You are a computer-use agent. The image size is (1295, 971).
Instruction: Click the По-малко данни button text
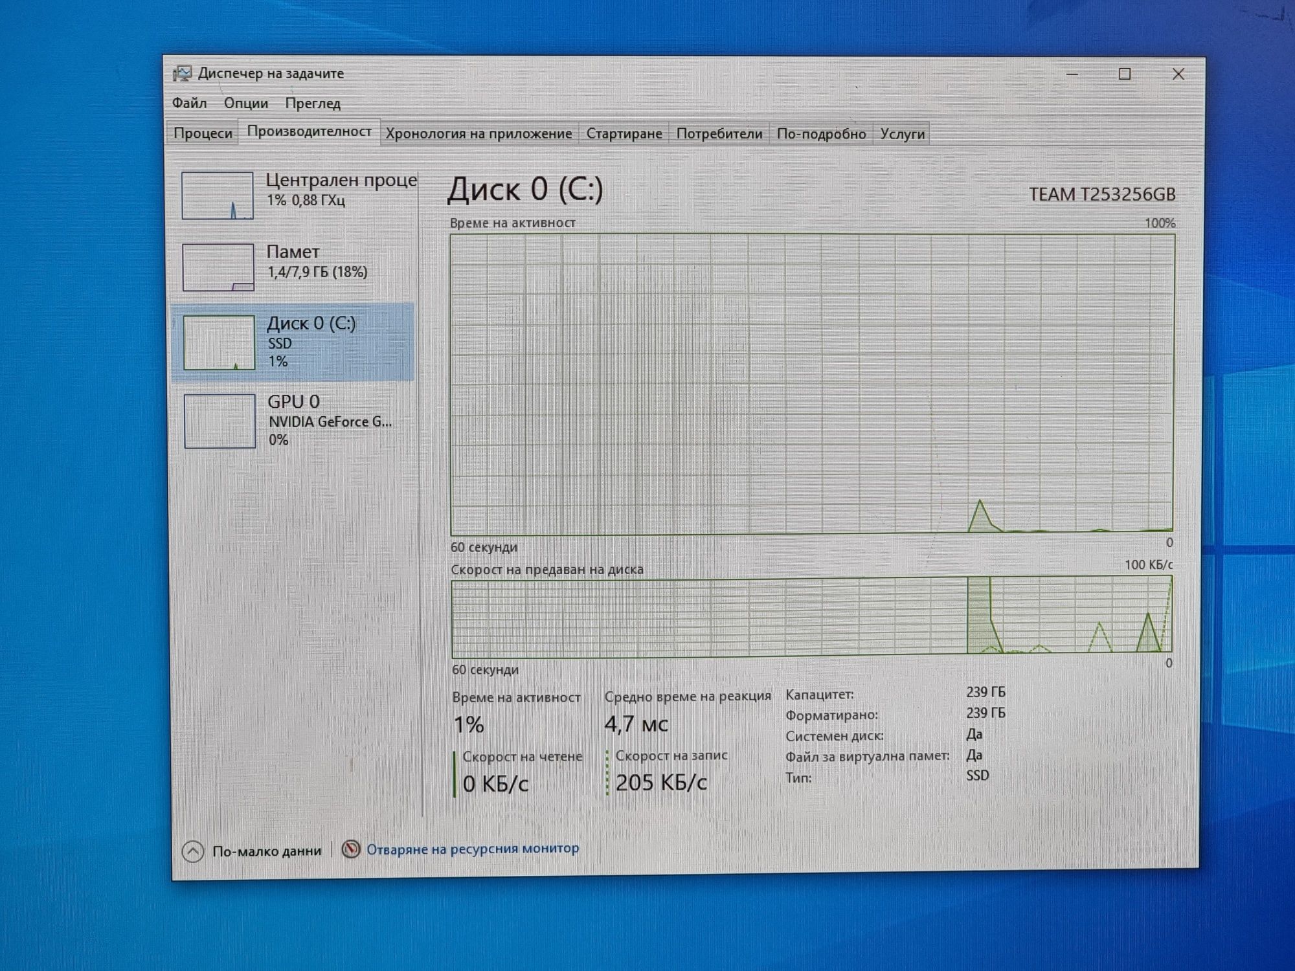click(x=267, y=851)
